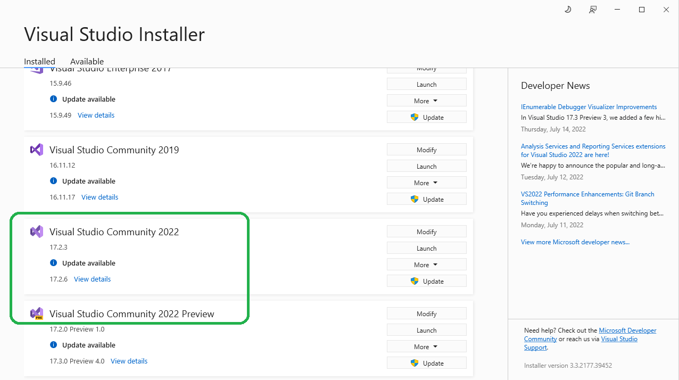Open the send feedback icon

pos(592,10)
